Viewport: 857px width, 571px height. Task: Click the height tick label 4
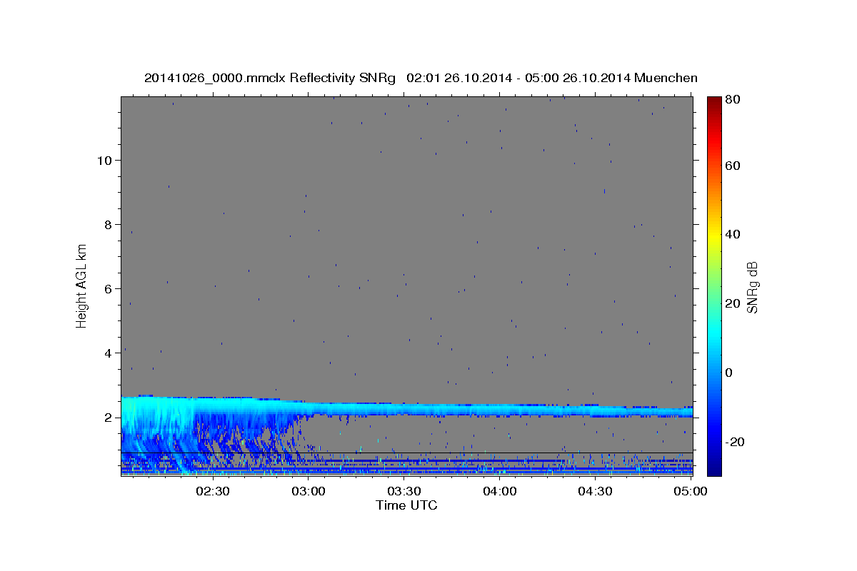point(108,353)
